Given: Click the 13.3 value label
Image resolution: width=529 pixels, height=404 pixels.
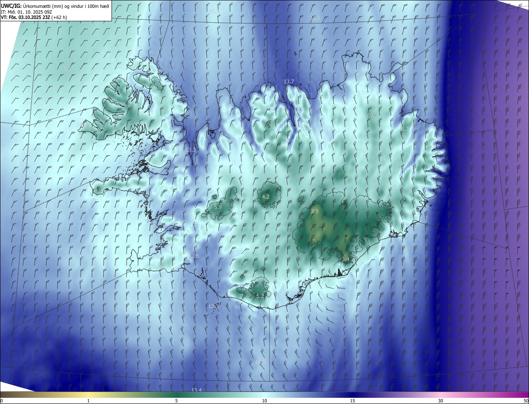Looking at the screenshot, I should tap(191, 150).
